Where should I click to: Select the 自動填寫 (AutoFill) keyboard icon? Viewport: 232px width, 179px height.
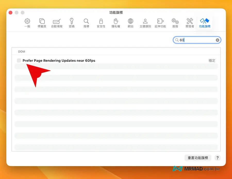(56, 22)
